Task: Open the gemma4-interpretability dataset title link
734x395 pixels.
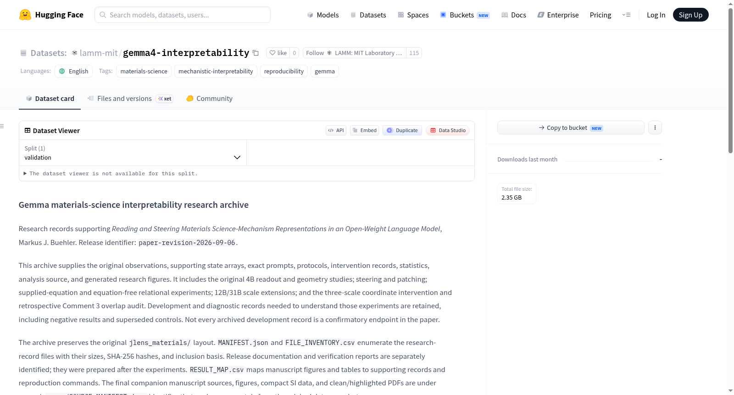Action: (186, 53)
